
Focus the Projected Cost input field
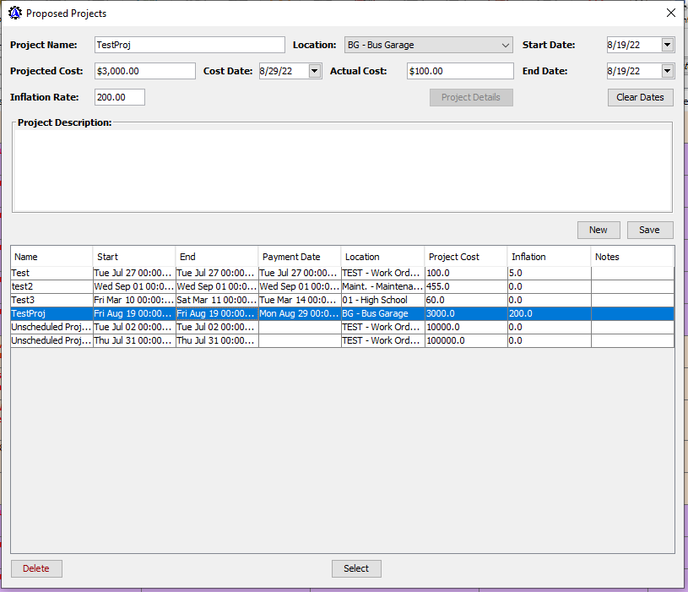click(x=144, y=71)
